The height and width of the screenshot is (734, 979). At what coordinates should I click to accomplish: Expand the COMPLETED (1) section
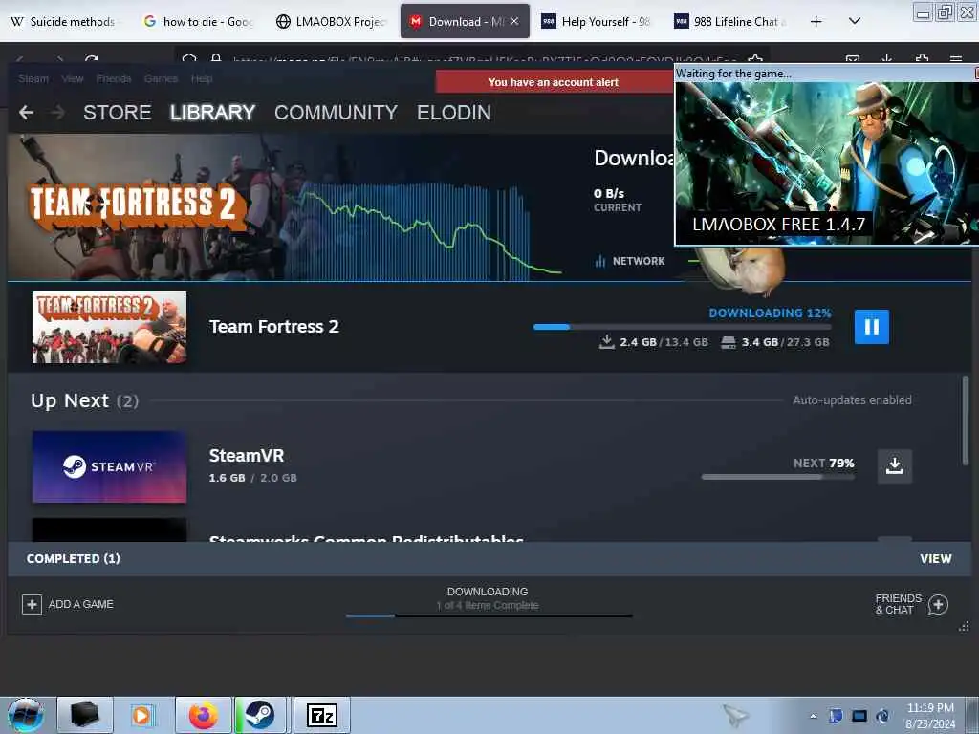pos(73,558)
